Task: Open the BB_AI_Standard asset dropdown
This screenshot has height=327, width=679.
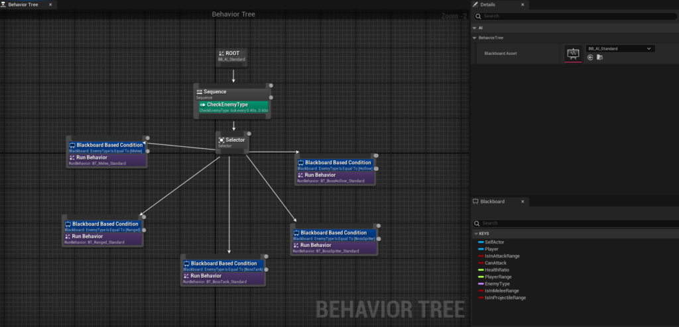Action: [x=620, y=48]
